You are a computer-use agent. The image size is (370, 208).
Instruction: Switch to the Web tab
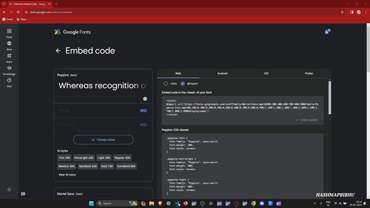tap(178, 73)
